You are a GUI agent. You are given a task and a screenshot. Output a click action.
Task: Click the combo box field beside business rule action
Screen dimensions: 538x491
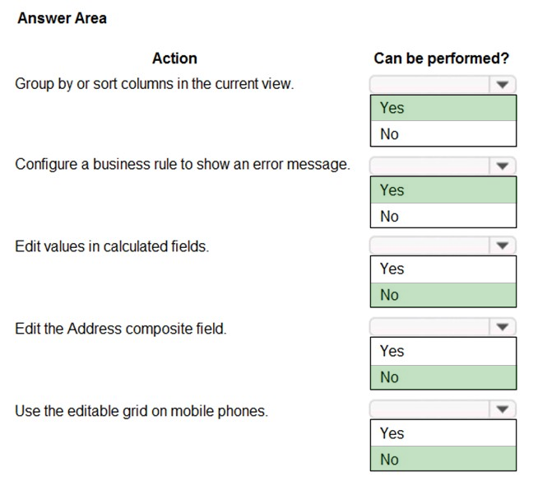pyautogui.click(x=443, y=166)
